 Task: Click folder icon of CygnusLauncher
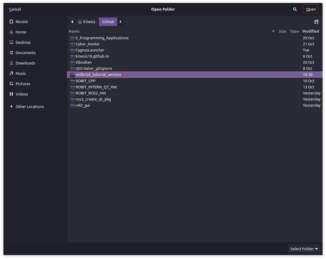tap(72, 50)
